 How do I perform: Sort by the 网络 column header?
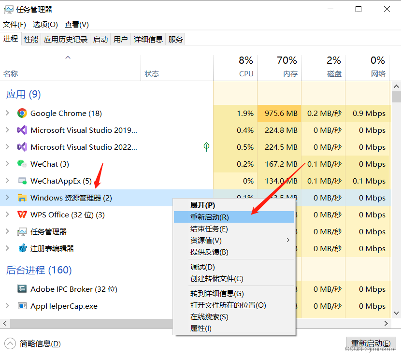(367, 68)
